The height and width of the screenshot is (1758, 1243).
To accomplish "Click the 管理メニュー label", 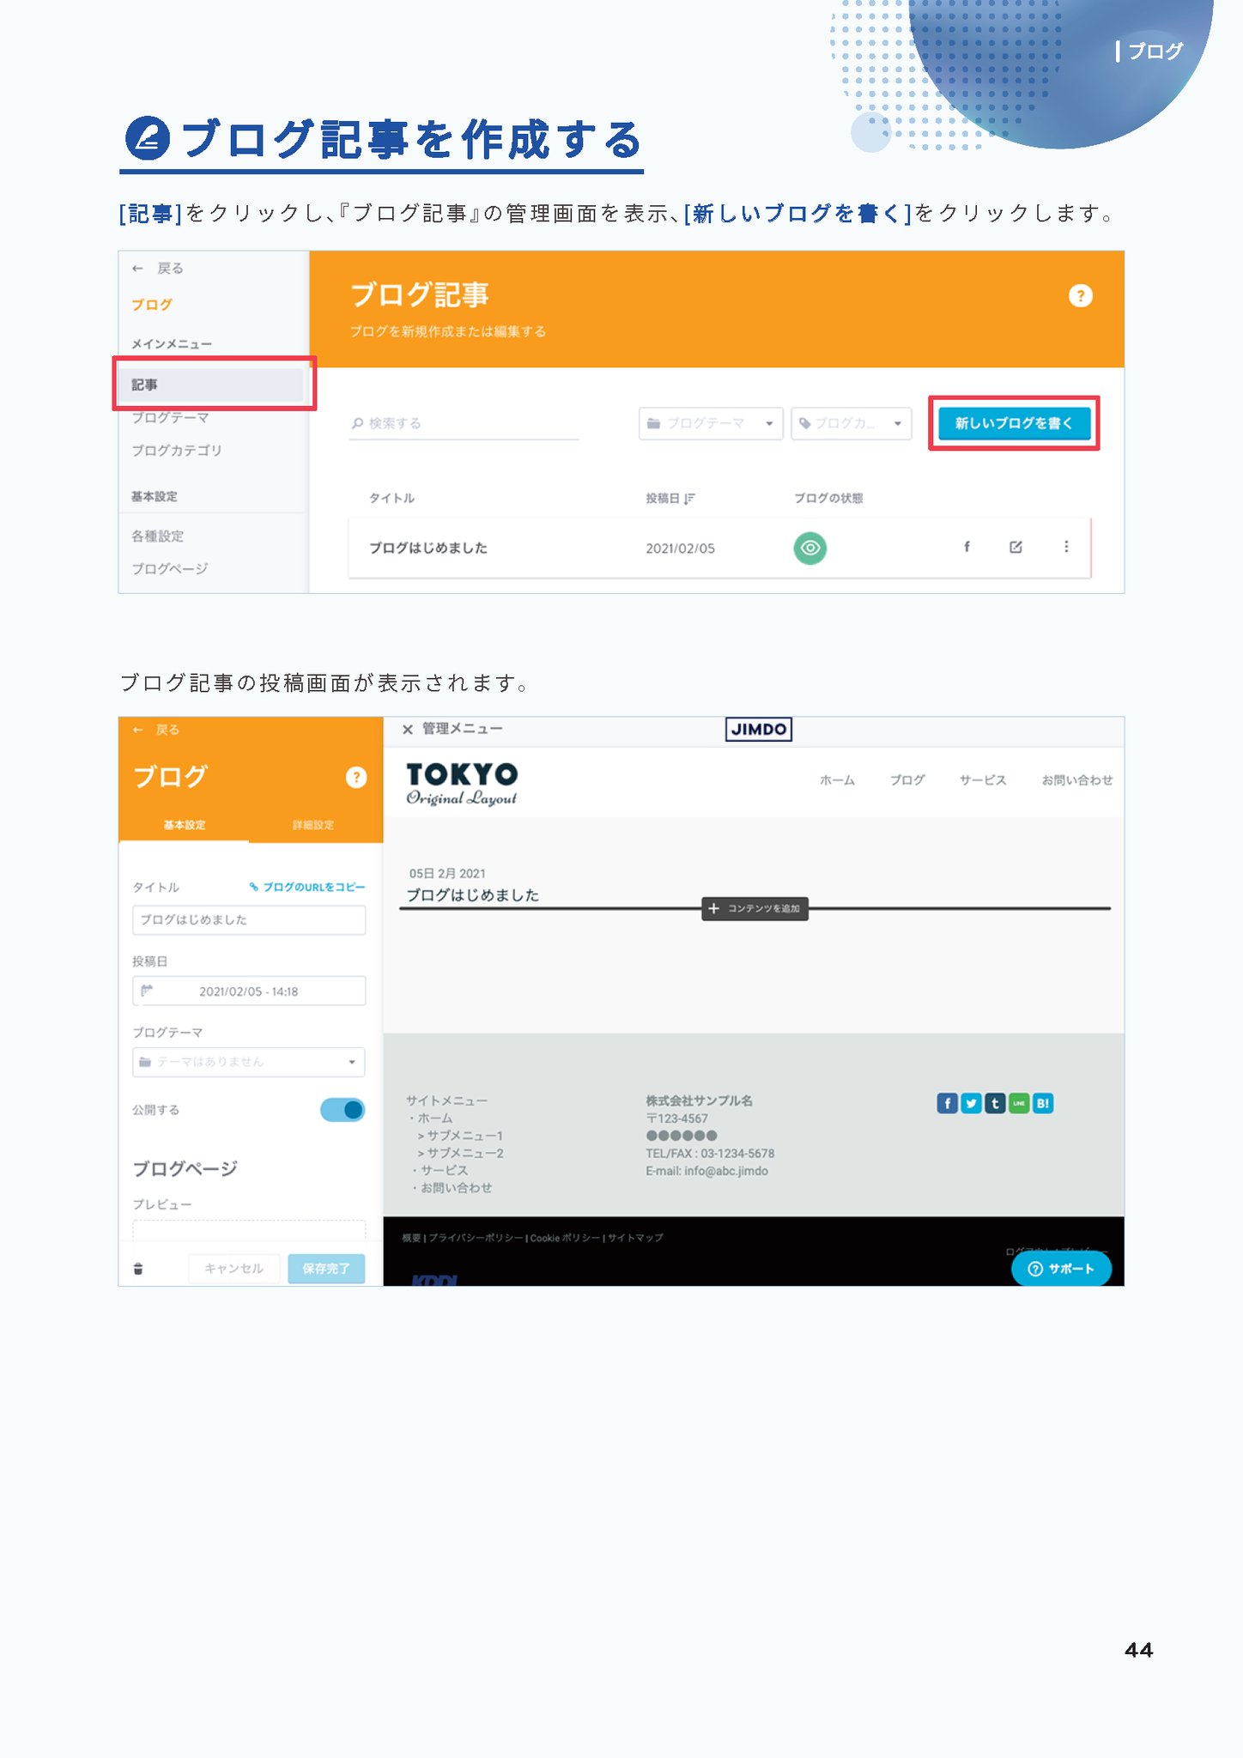I will point(463,729).
